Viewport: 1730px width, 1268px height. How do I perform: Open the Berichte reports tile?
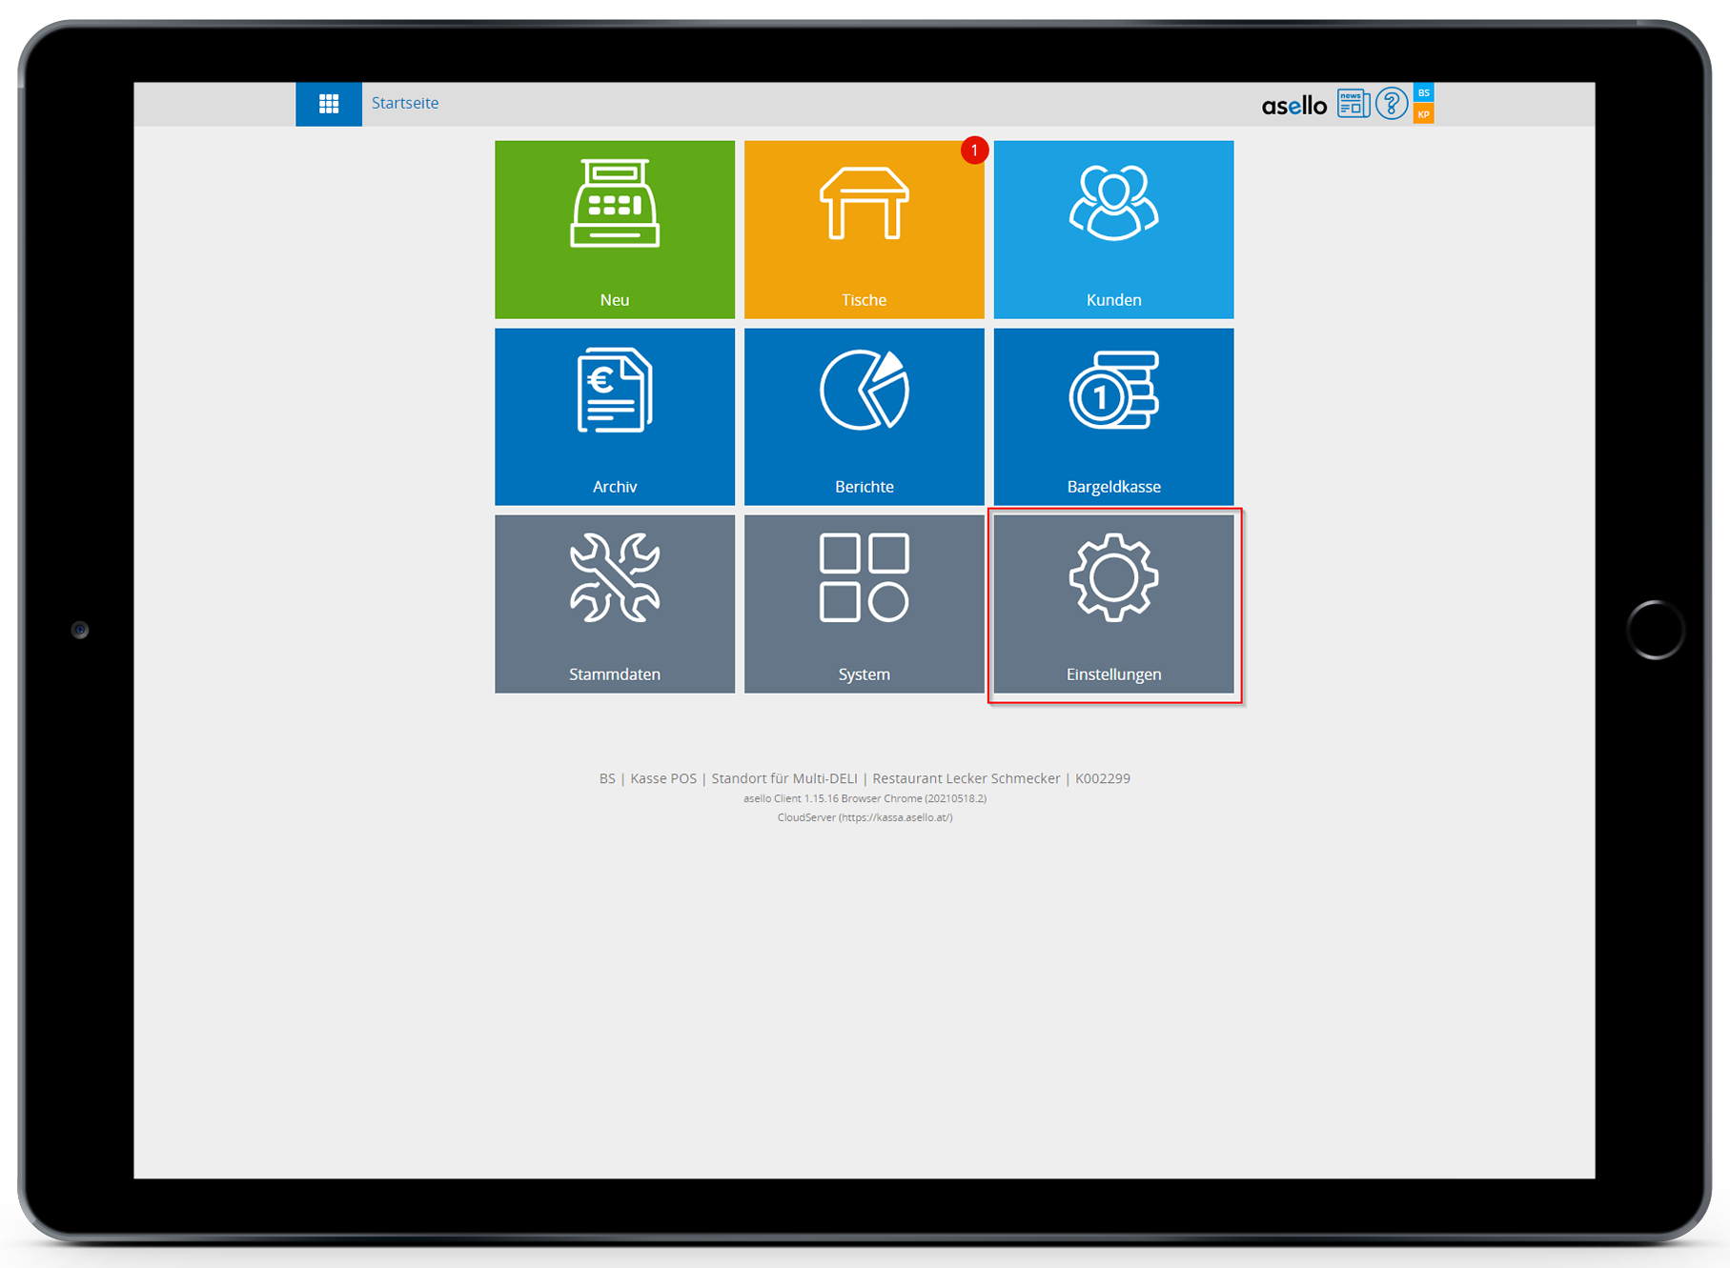[864, 416]
